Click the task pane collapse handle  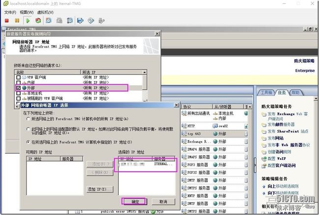[x=255, y=165]
